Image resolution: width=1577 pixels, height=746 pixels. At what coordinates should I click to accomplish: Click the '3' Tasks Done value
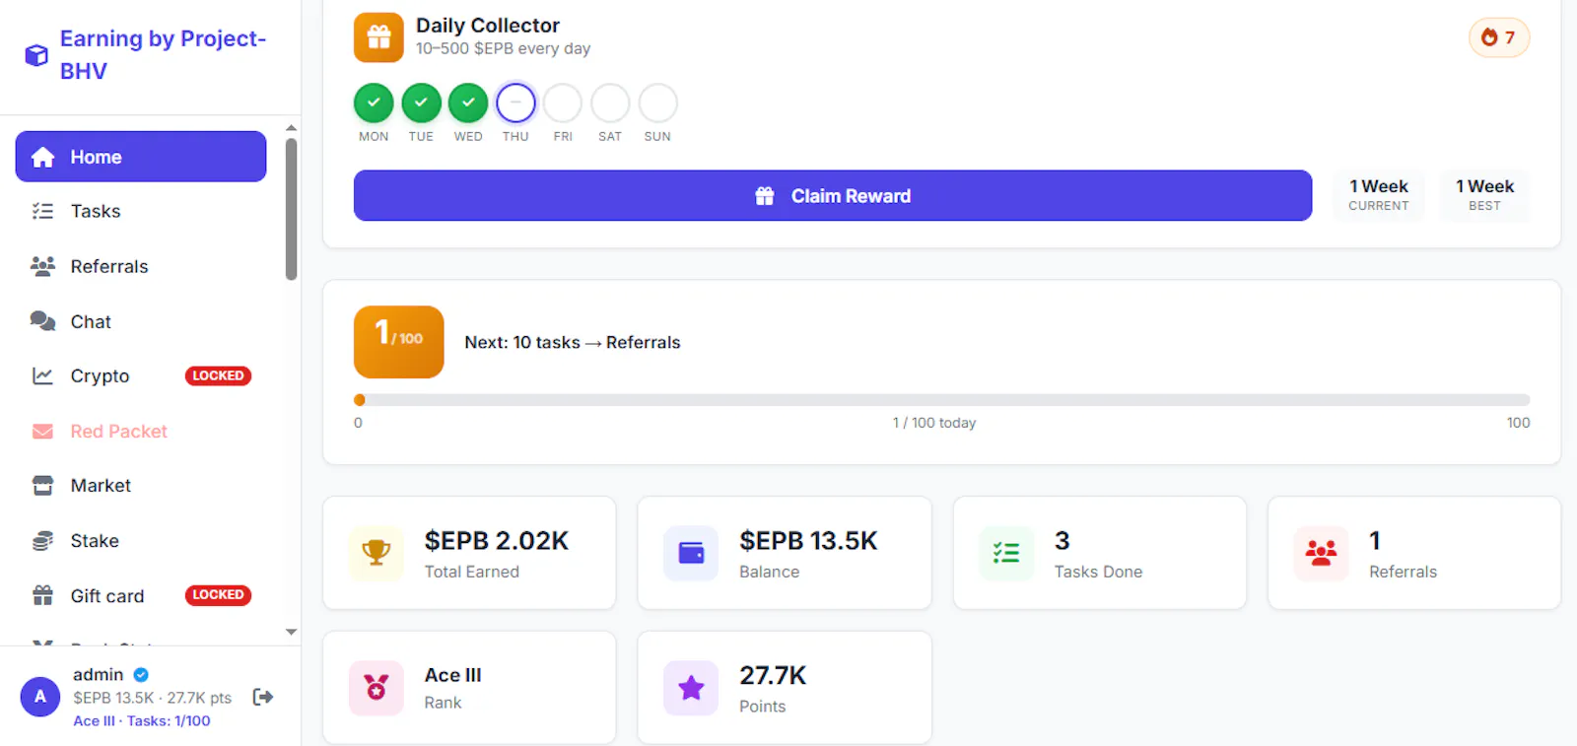click(1062, 540)
